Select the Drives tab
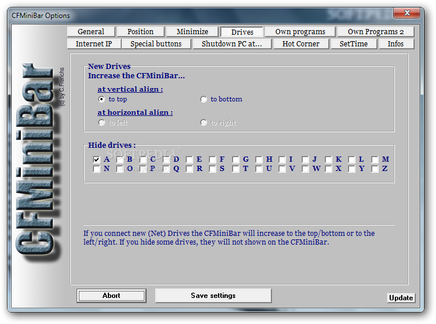 coord(242,32)
